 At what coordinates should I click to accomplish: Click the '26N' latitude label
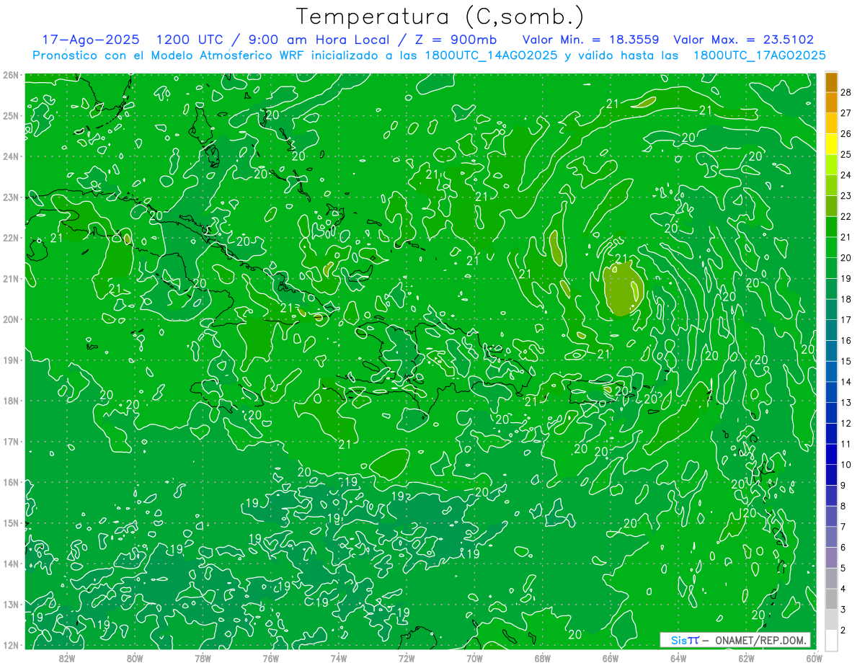[11, 75]
